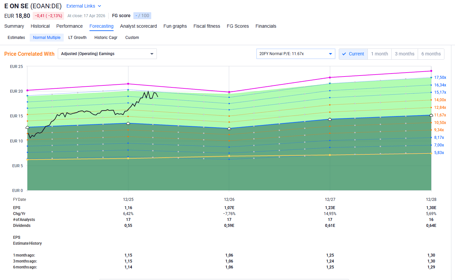Click the FG score value badge
This screenshot has width=455, height=280.
[142, 16]
